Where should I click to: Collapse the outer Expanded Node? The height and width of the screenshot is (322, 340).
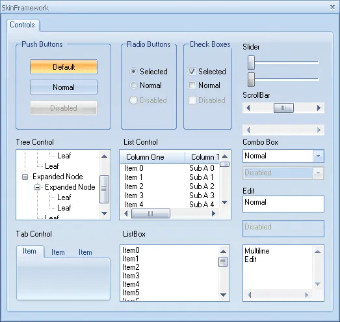tap(25, 177)
